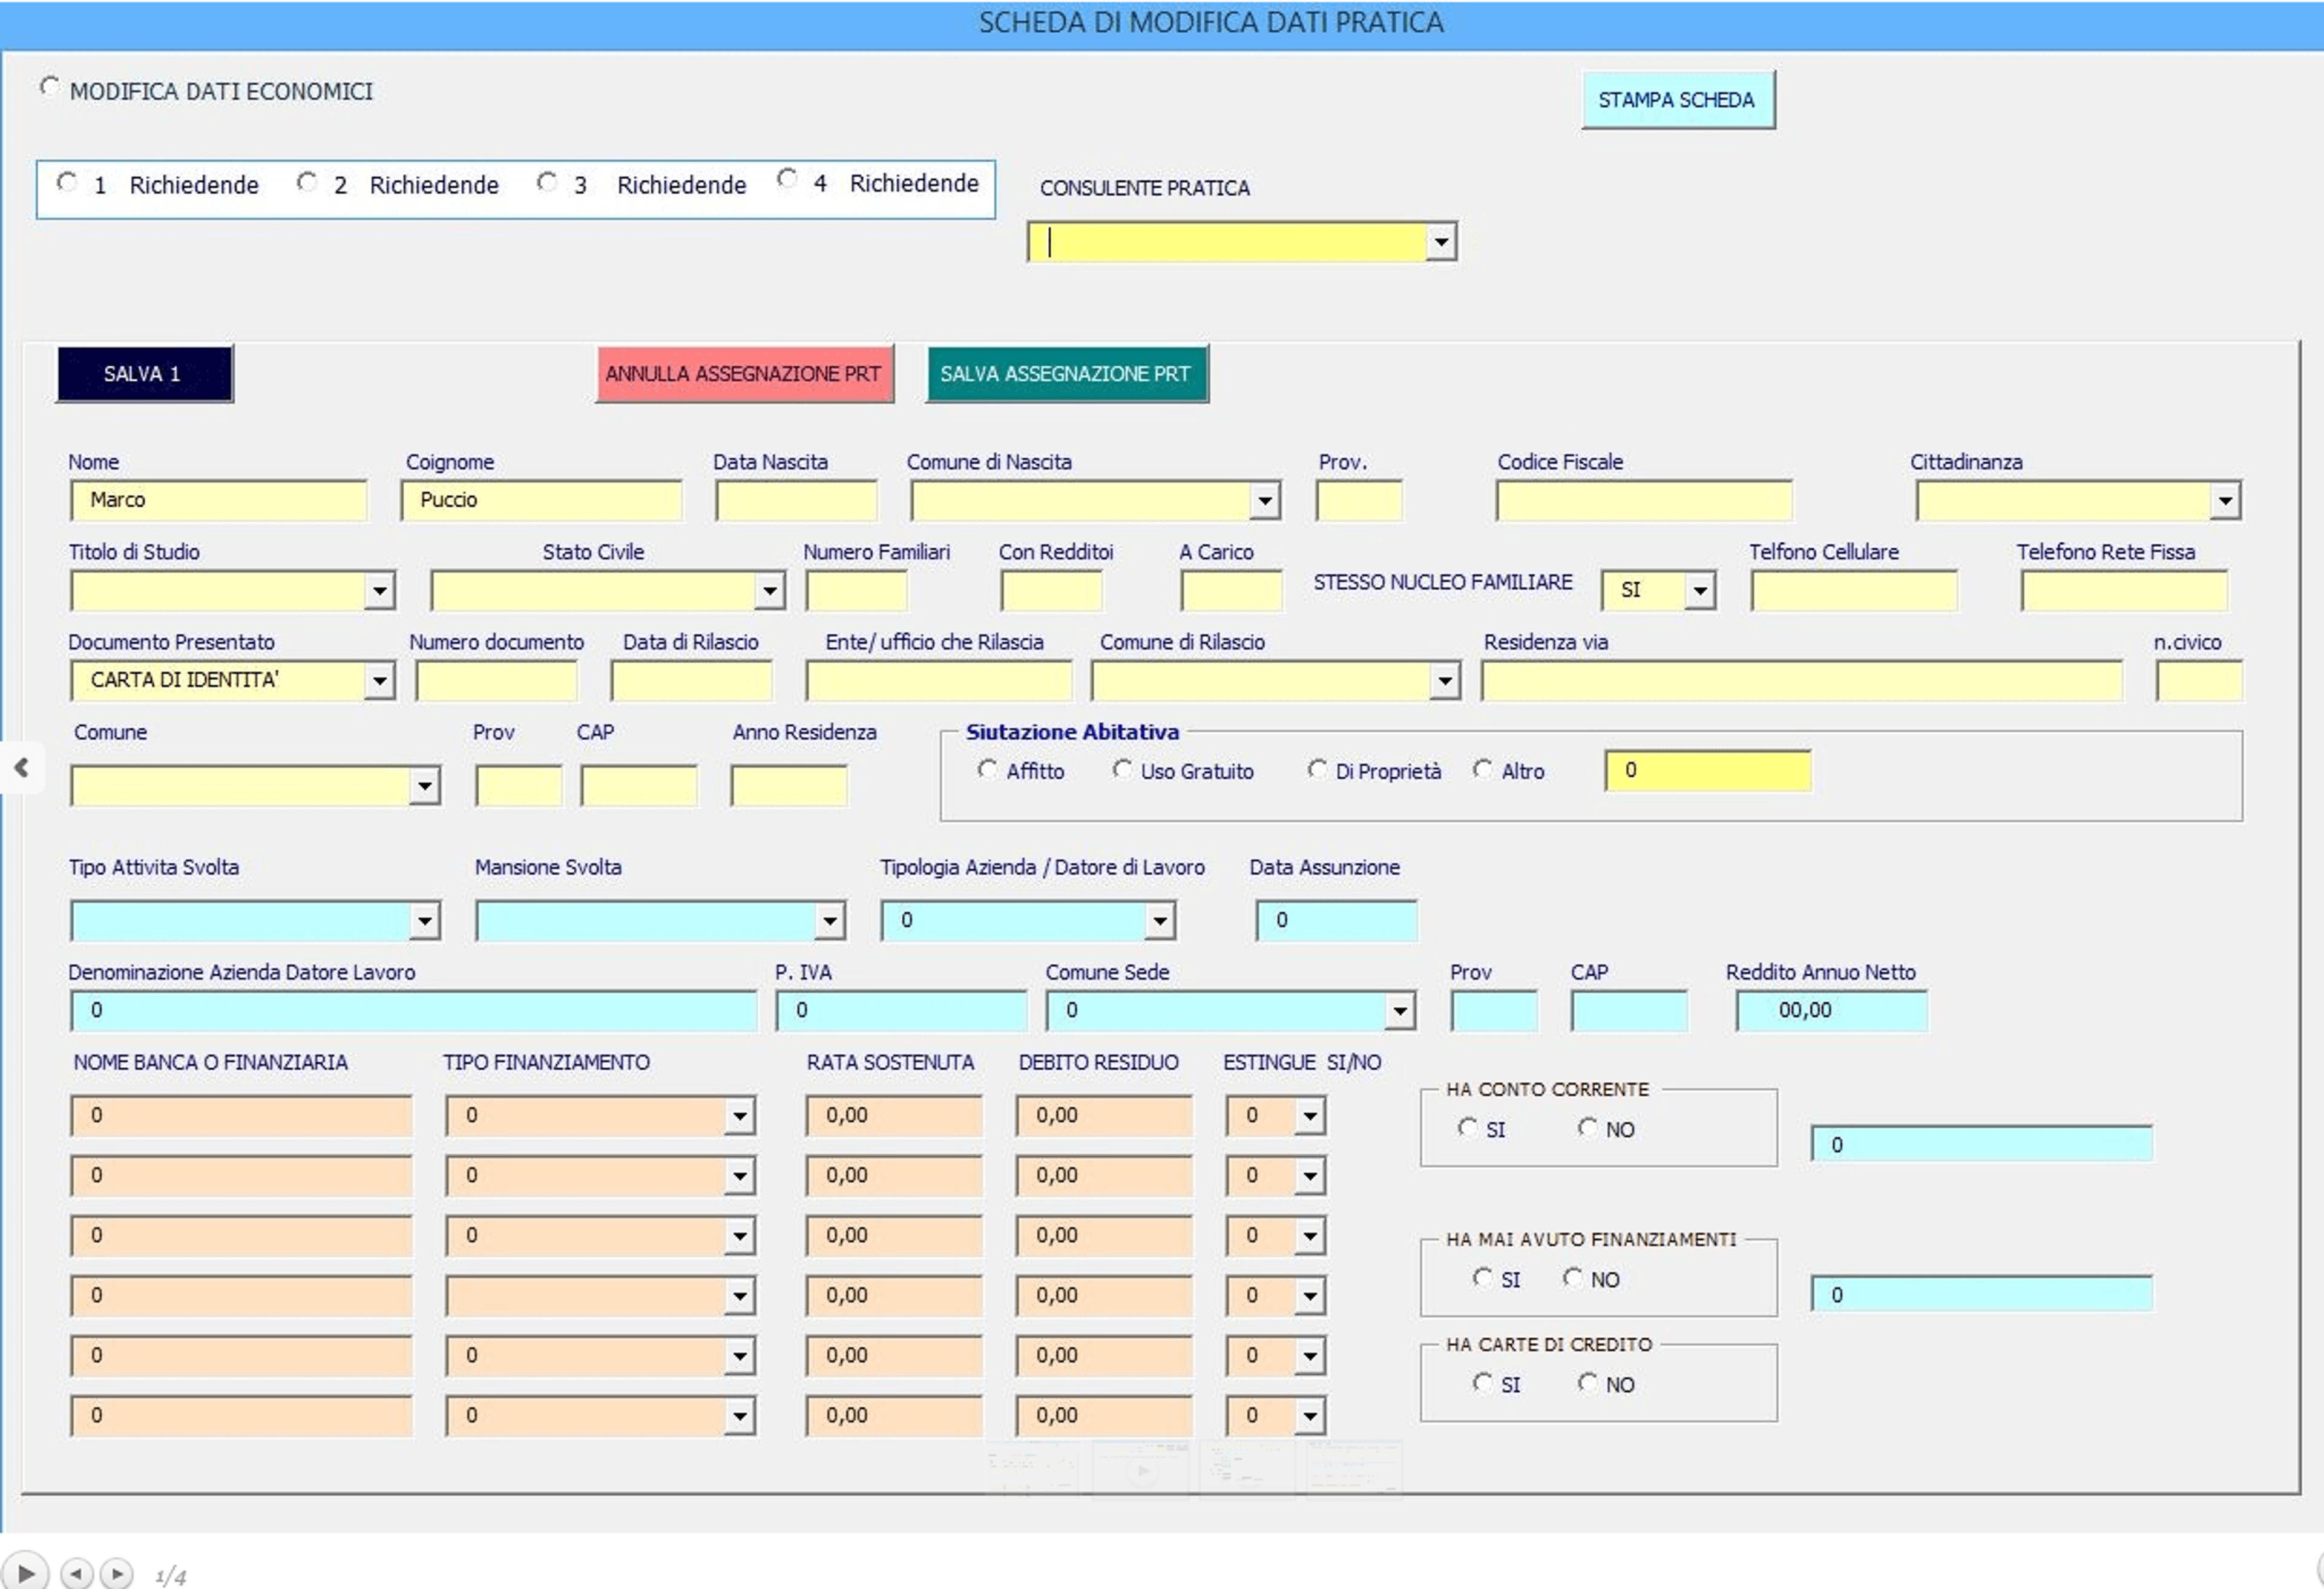Image resolution: width=2324 pixels, height=1589 pixels.
Task: Select the MODIFICA DATI ECONOMICI radio button
Action: (49, 87)
